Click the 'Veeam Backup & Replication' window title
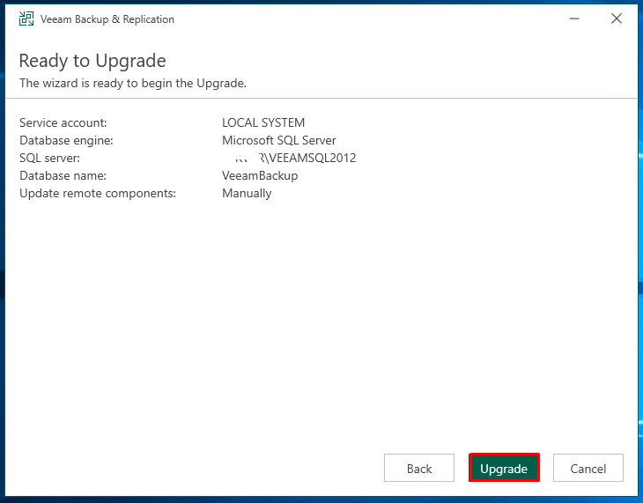The height and width of the screenshot is (503, 643). point(107,19)
